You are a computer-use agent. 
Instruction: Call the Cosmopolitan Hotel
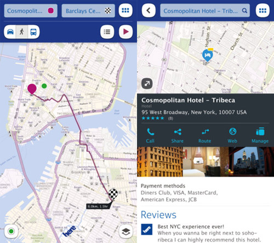click(150, 136)
